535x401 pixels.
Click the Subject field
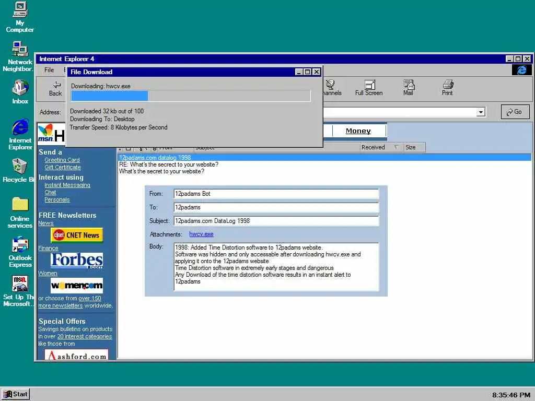[276, 221]
